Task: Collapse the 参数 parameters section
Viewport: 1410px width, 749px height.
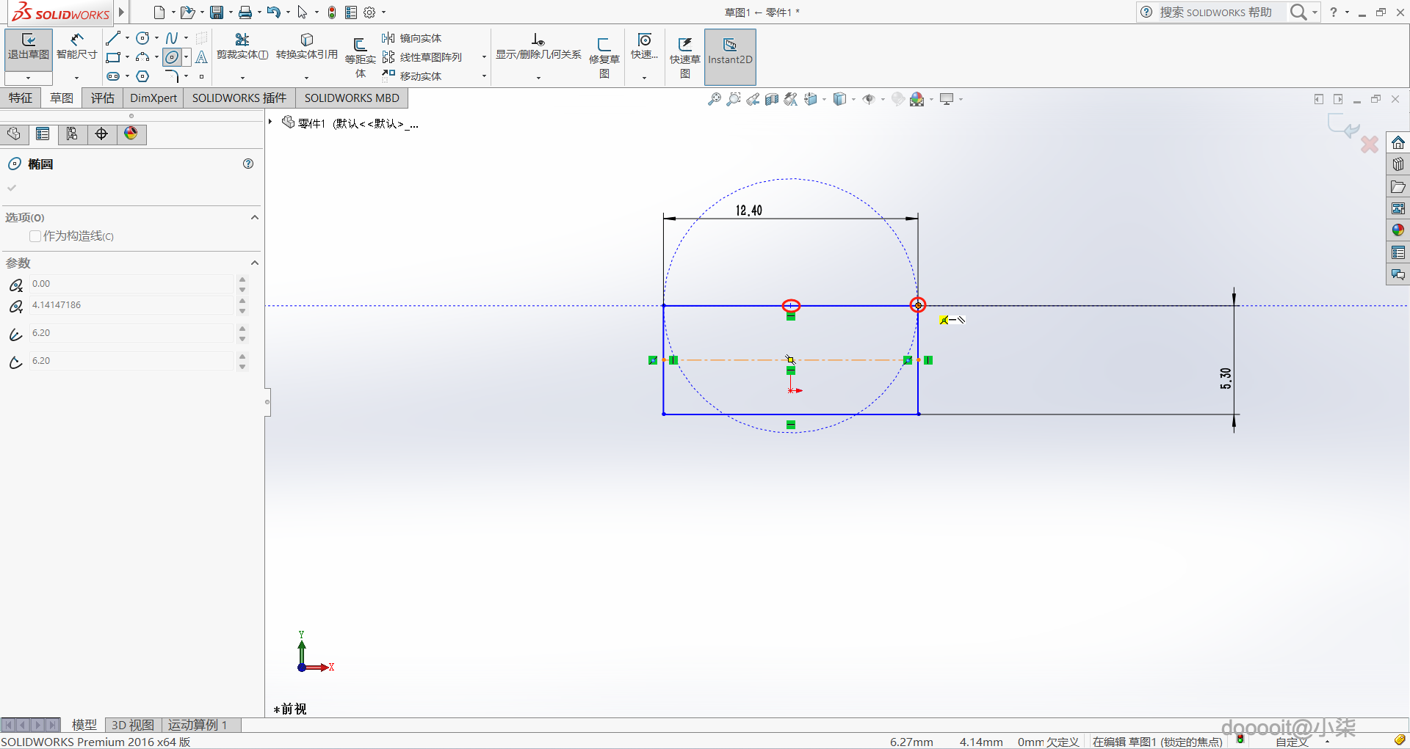Action: click(254, 263)
